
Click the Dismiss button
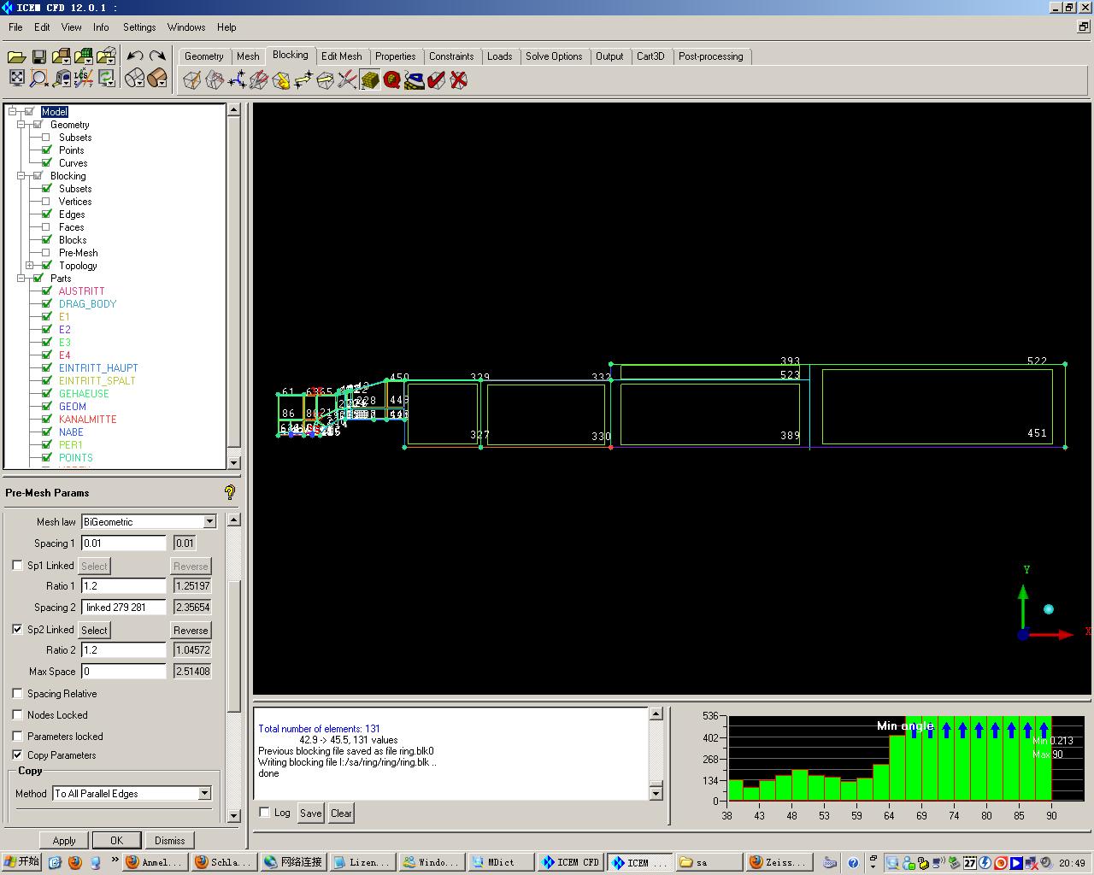click(x=169, y=840)
